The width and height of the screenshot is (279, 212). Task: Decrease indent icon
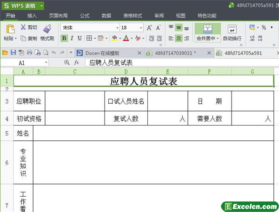152,38
